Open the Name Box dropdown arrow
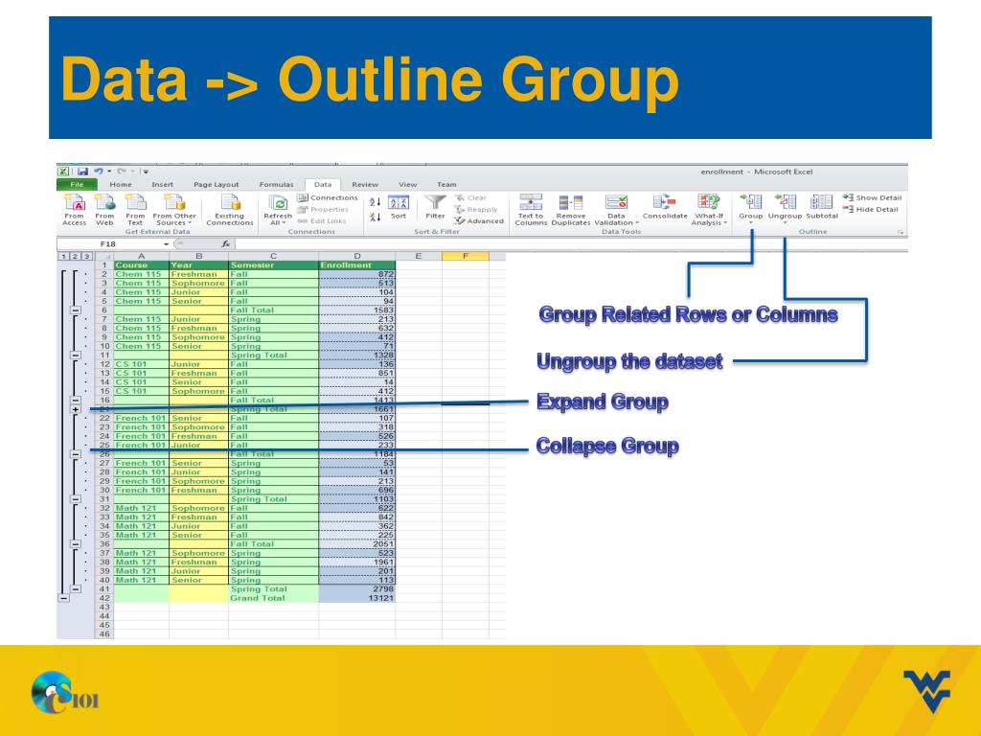The image size is (981, 736). pos(167,244)
